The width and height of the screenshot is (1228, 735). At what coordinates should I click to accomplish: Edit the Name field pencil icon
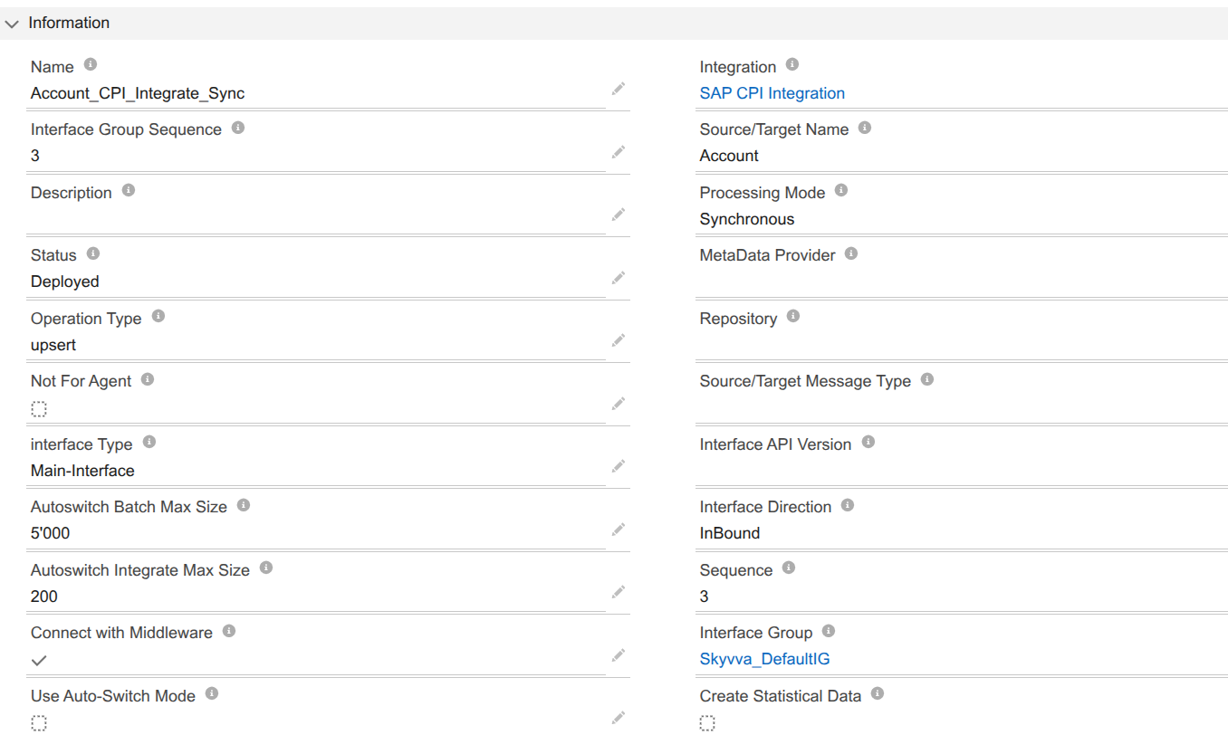[x=619, y=89]
